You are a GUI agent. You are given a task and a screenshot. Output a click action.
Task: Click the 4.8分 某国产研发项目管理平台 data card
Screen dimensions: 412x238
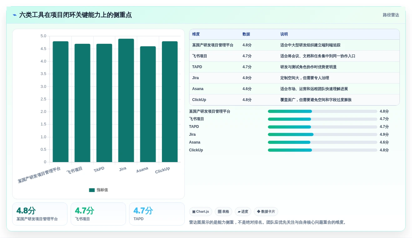point(40,214)
